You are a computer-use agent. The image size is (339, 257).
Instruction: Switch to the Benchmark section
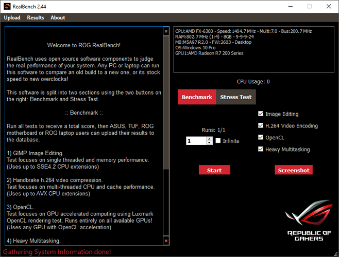tap(197, 97)
